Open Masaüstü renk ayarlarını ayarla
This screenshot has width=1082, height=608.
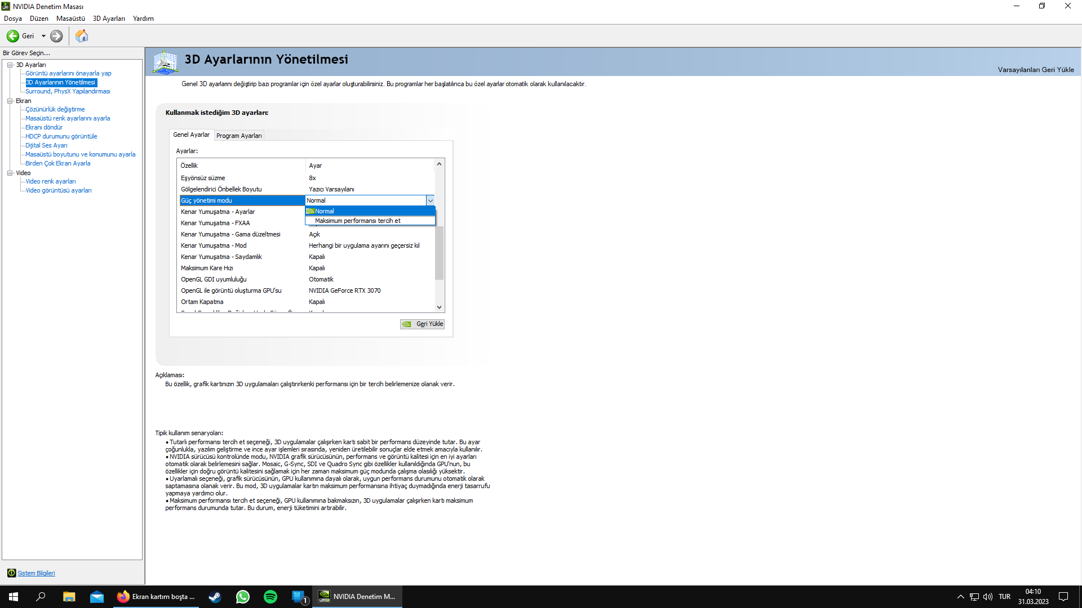68,118
